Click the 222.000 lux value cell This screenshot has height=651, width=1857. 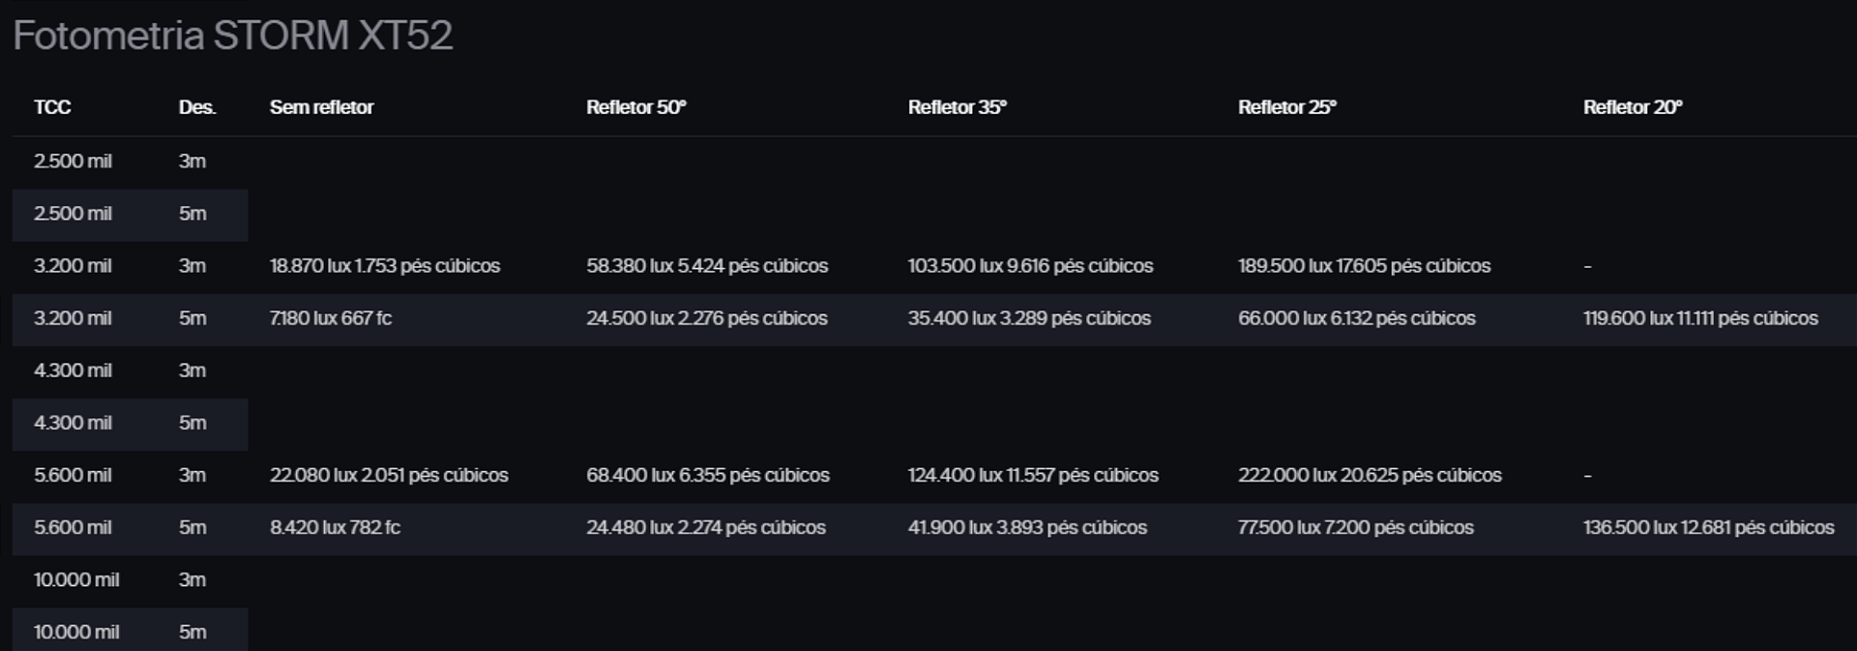tap(1369, 475)
